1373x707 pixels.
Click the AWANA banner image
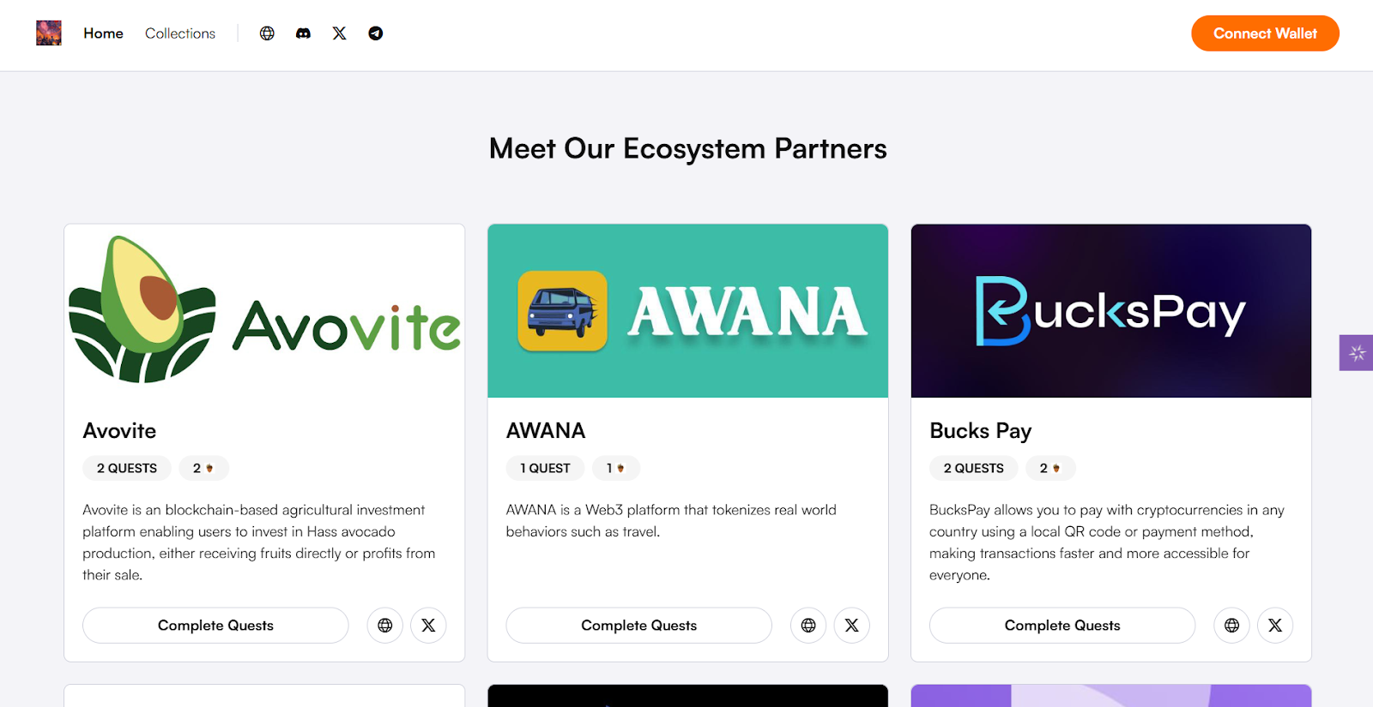[x=688, y=311]
